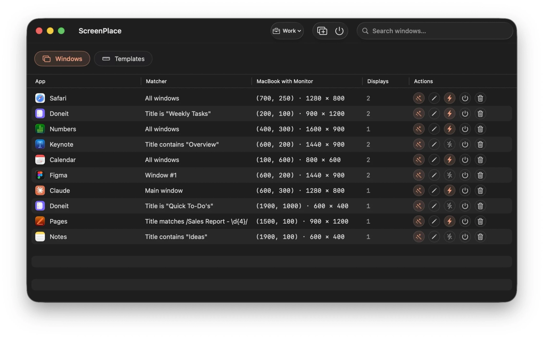The image size is (544, 338).
Task: Edit the Figma Window #1 rule
Action: coord(434,175)
